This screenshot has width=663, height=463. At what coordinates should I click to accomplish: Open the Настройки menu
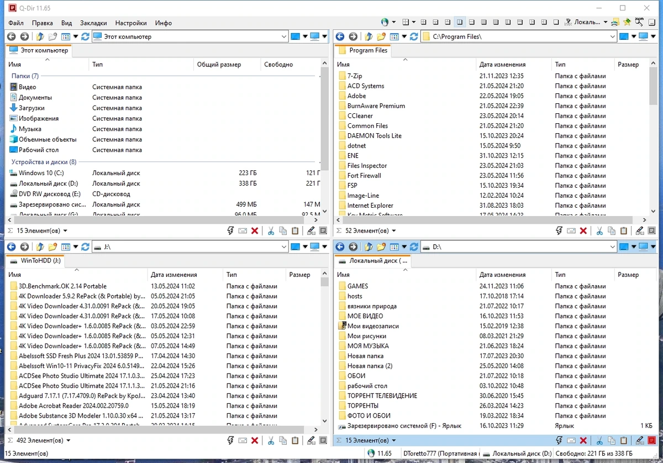click(x=131, y=23)
